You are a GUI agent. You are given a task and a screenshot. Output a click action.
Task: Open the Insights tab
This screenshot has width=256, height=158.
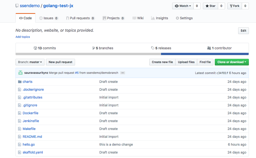pyautogui.click(x=160, y=18)
